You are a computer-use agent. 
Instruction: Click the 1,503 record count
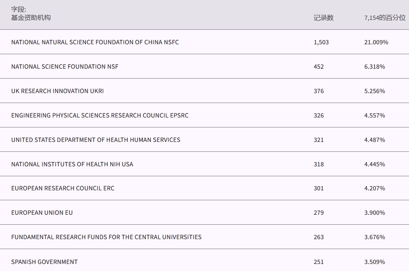tap(321, 42)
